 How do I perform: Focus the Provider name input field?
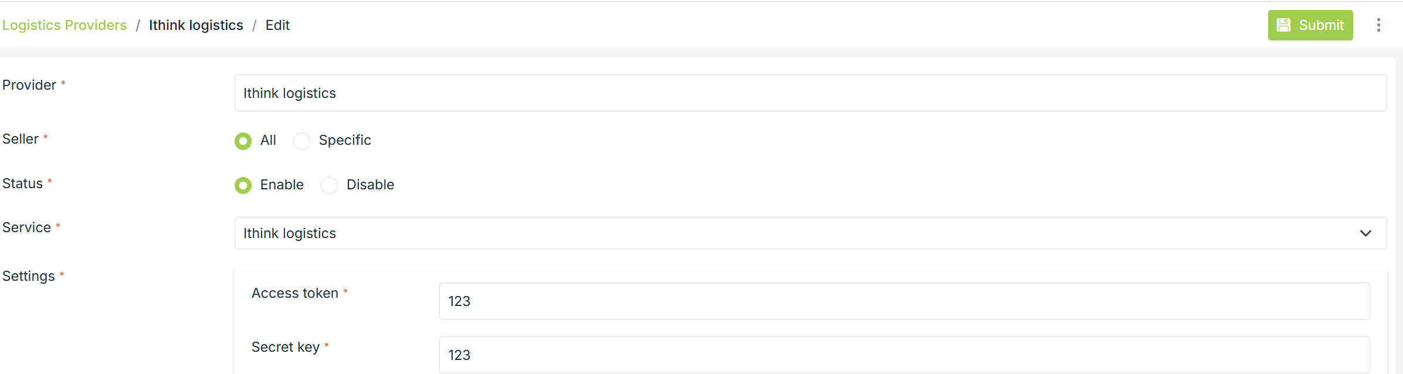point(810,93)
